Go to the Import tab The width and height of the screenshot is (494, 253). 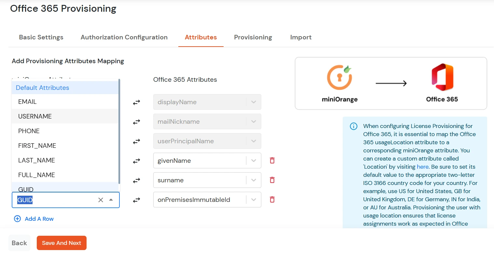coord(300,37)
